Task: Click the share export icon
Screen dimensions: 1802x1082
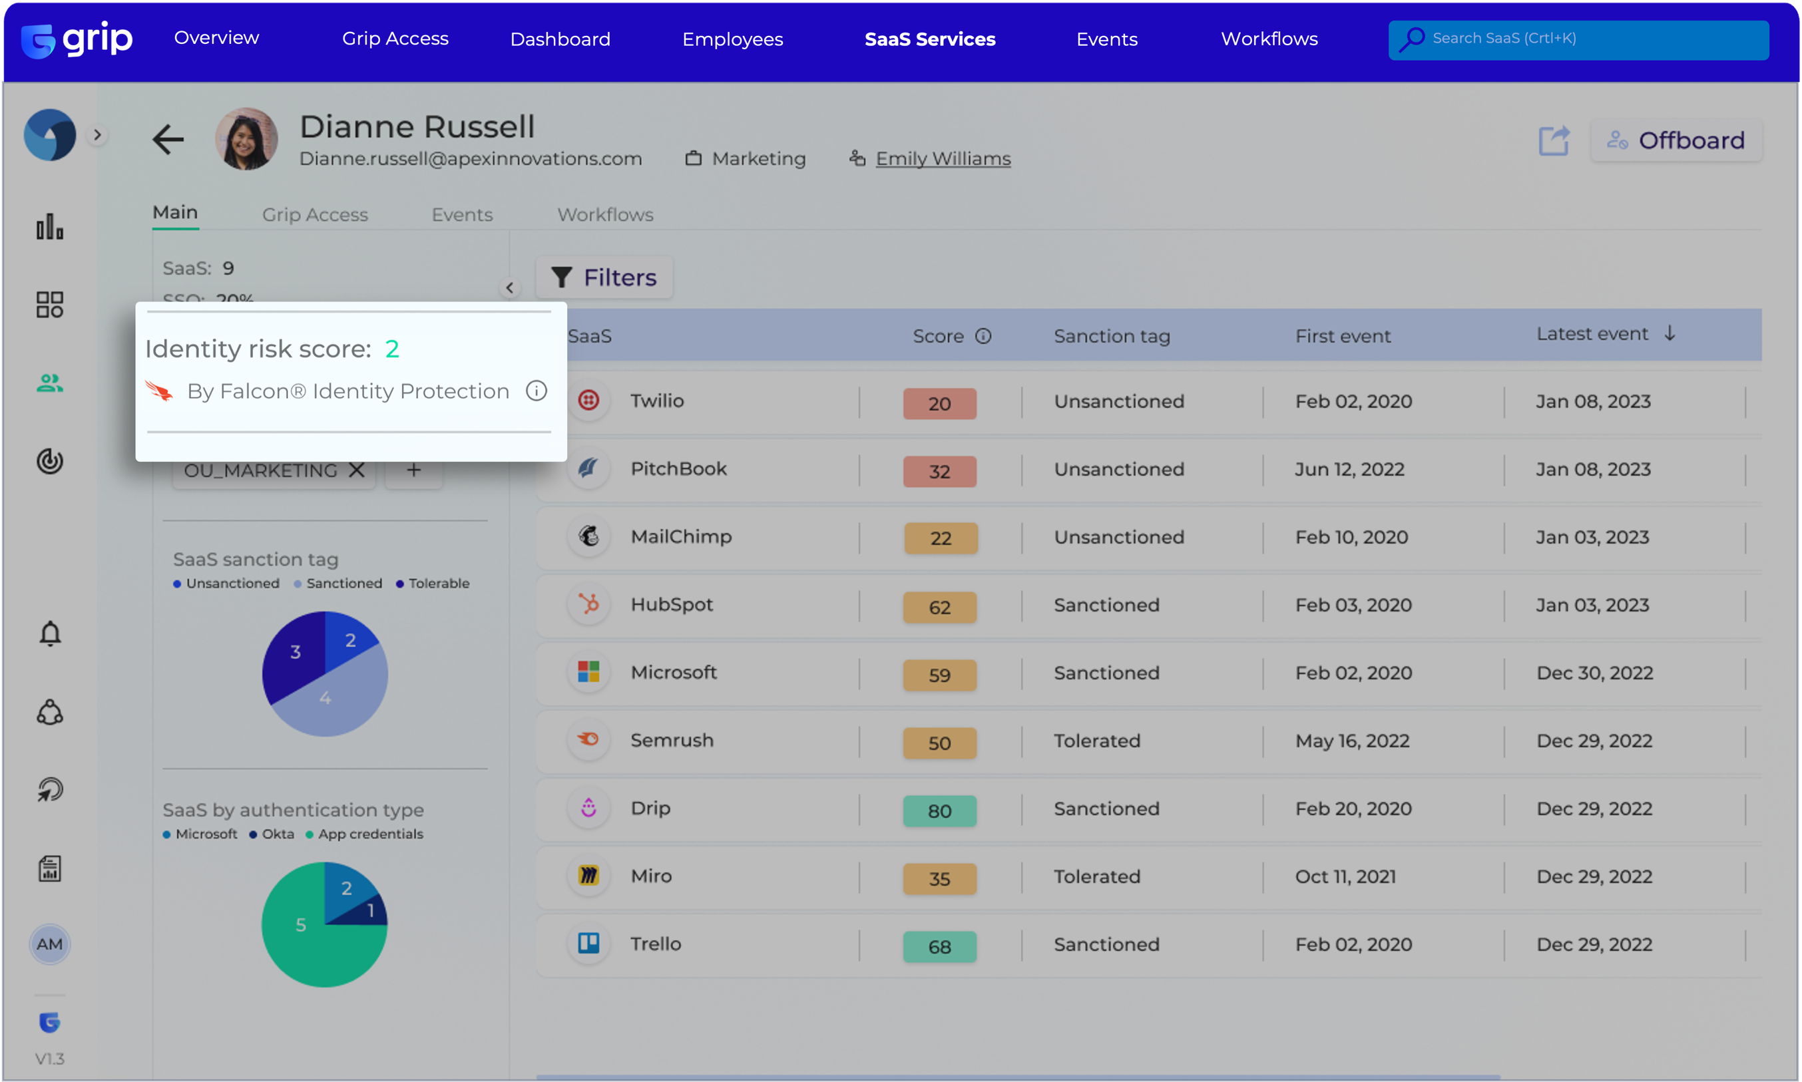Action: tap(1554, 140)
